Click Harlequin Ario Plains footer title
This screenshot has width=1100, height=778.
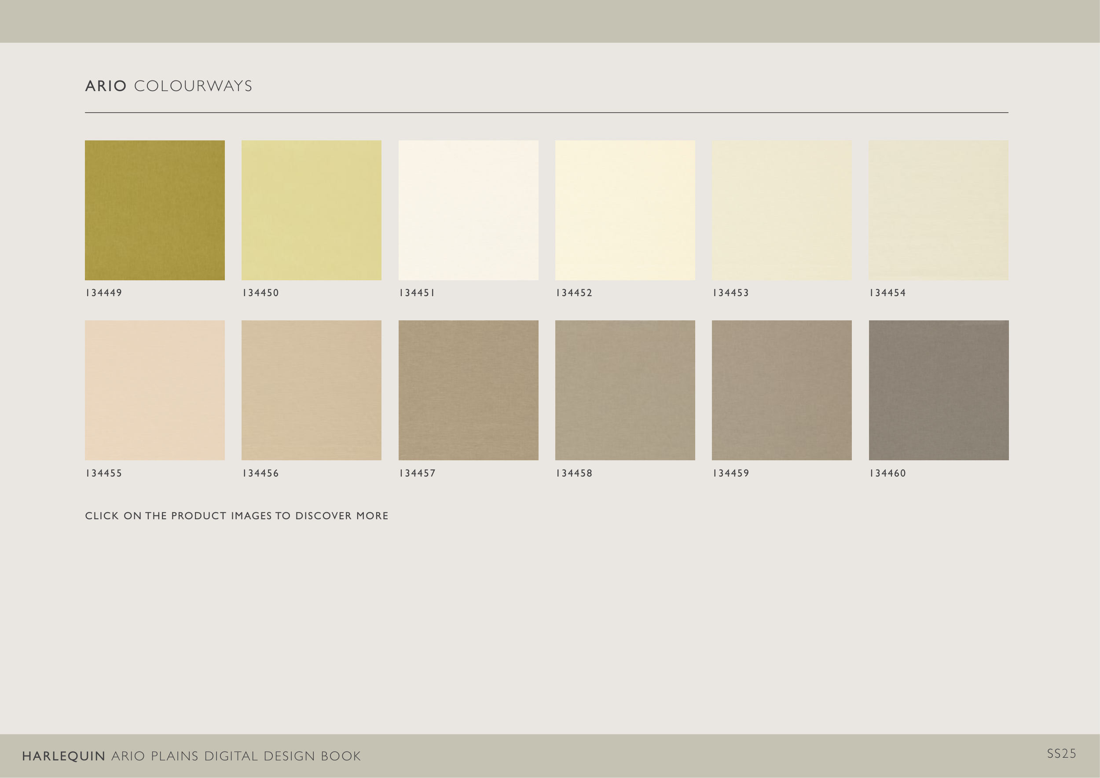[x=191, y=756]
